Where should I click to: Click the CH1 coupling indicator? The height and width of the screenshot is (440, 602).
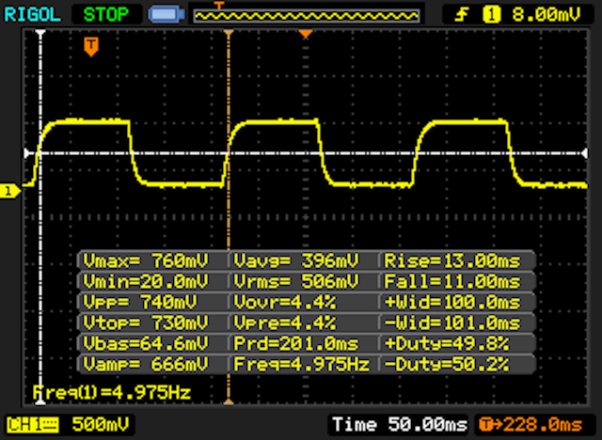tap(33, 425)
